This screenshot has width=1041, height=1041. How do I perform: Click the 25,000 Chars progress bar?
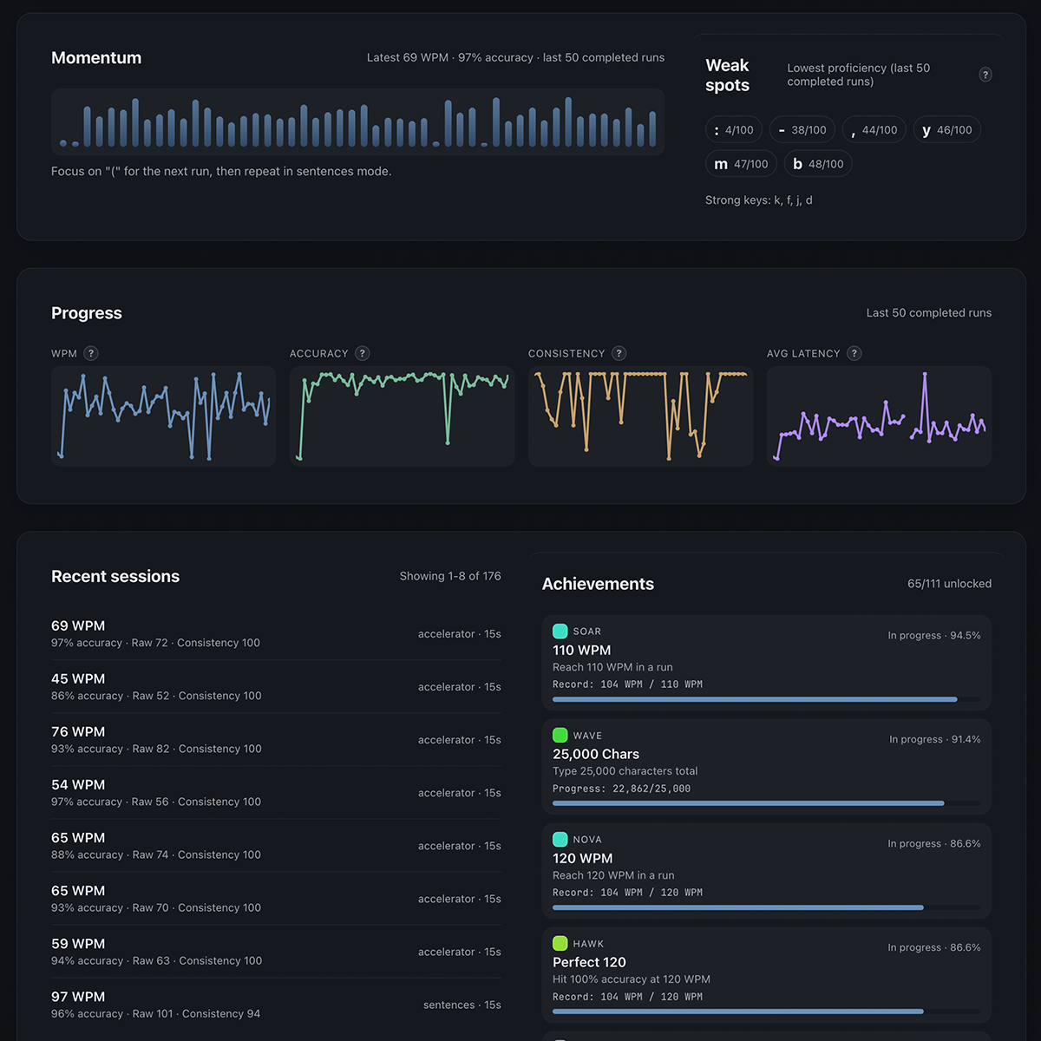[x=766, y=802]
